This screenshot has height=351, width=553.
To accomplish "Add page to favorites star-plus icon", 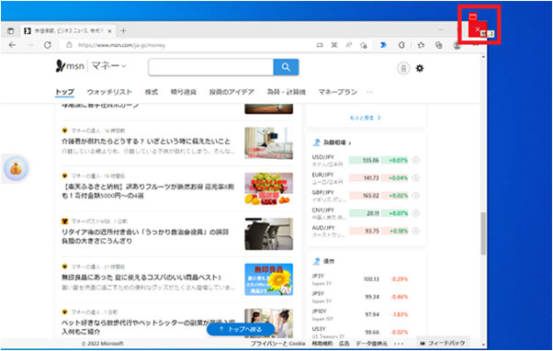I will [x=364, y=45].
